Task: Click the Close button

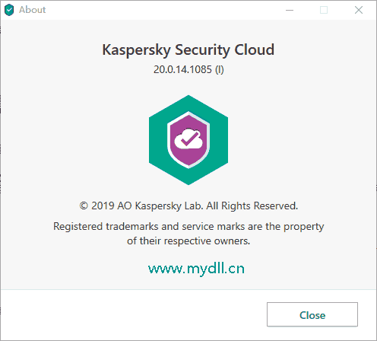Action: pos(312,314)
